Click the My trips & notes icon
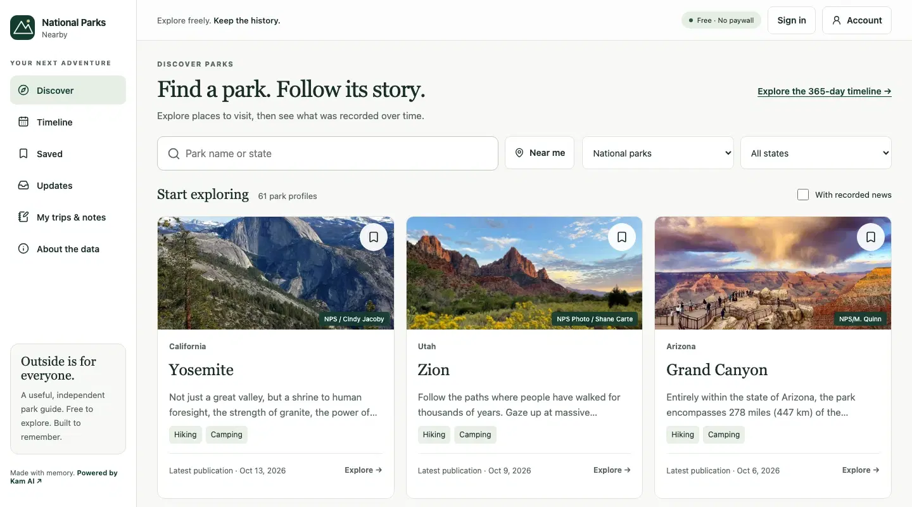This screenshot has width=912, height=507. [x=23, y=217]
